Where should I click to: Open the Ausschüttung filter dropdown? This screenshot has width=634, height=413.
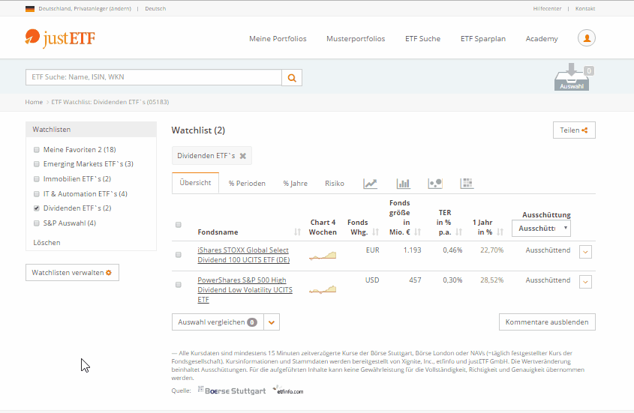[x=541, y=228]
